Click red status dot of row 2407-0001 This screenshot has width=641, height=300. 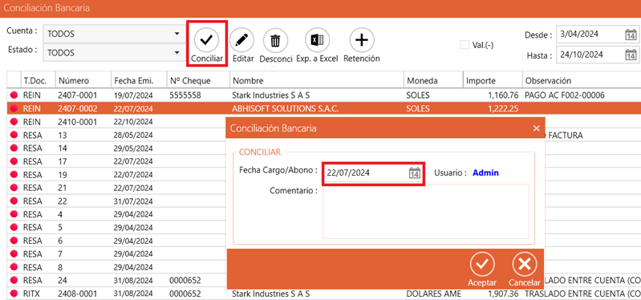pos(14,95)
